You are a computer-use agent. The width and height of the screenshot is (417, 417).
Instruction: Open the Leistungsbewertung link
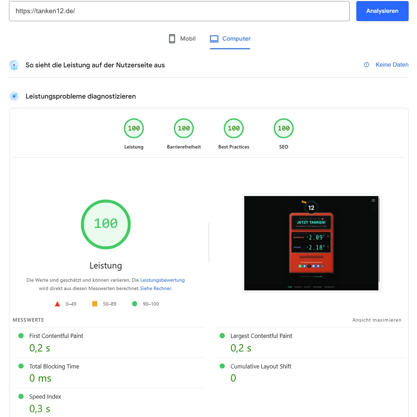[x=162, y=280]
